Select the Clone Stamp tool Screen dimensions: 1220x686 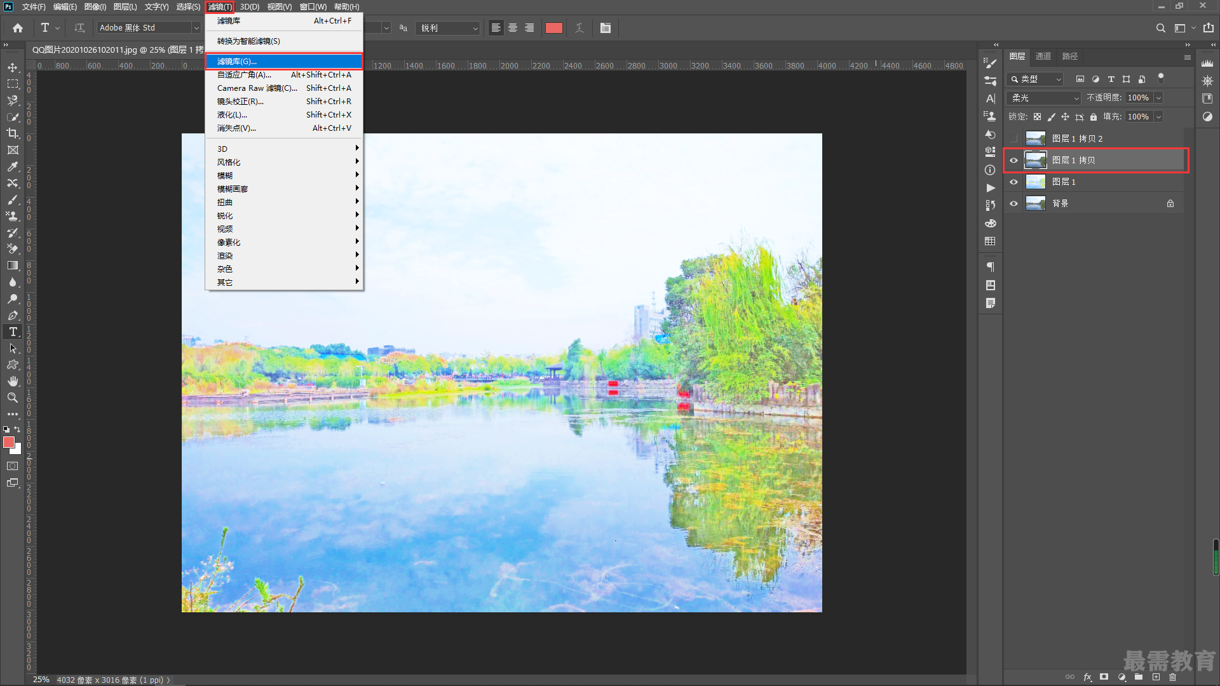[x=13, y=216]
